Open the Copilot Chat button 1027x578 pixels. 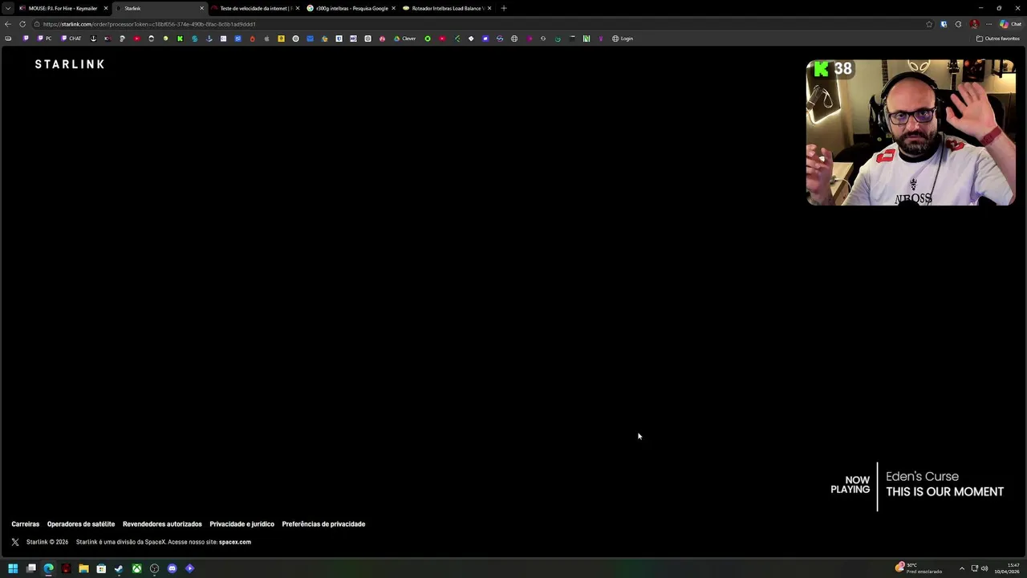(1010, 24)
